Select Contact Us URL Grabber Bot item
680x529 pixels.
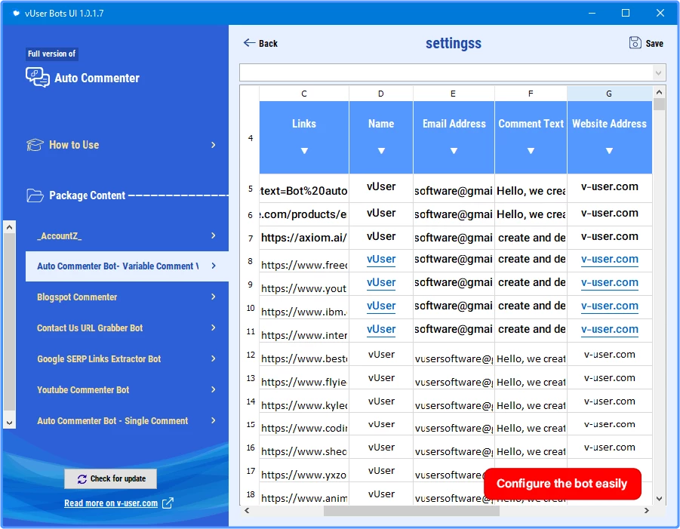coord(127,328)
